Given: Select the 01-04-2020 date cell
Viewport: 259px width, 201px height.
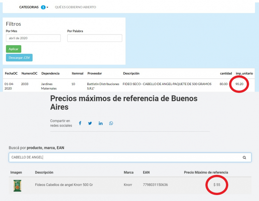Looking at the screenshot, I should (9, 86).
